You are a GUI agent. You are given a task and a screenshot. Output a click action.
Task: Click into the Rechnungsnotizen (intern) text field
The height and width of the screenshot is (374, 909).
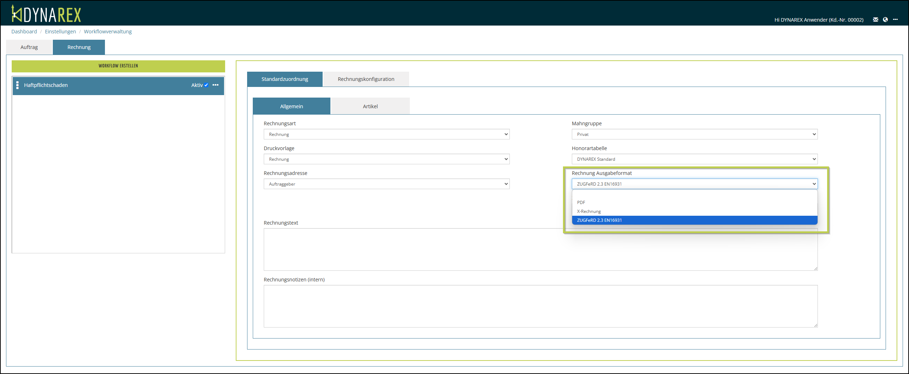[x=540, y=306]
